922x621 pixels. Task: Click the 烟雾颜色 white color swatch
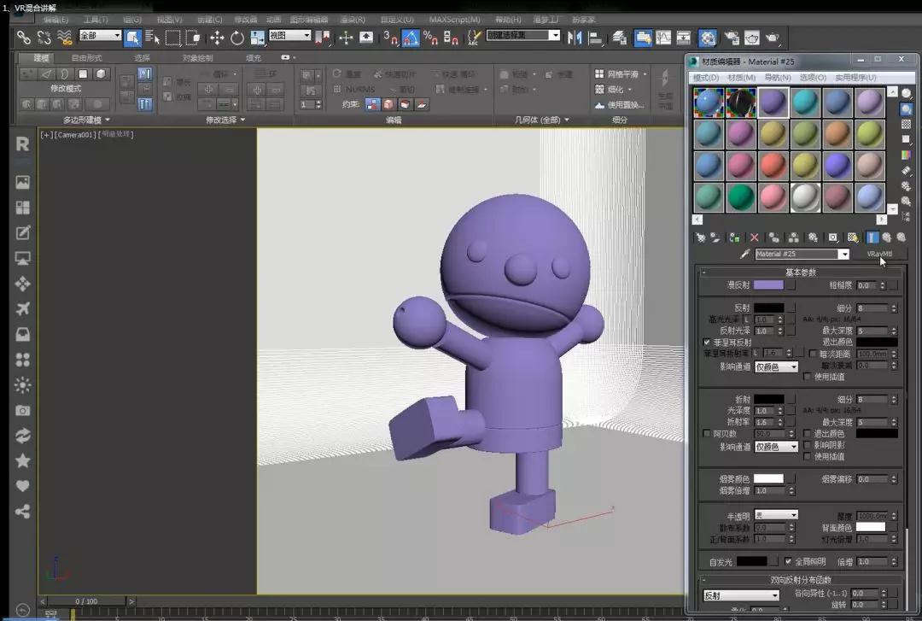click(x=768, y=478)
